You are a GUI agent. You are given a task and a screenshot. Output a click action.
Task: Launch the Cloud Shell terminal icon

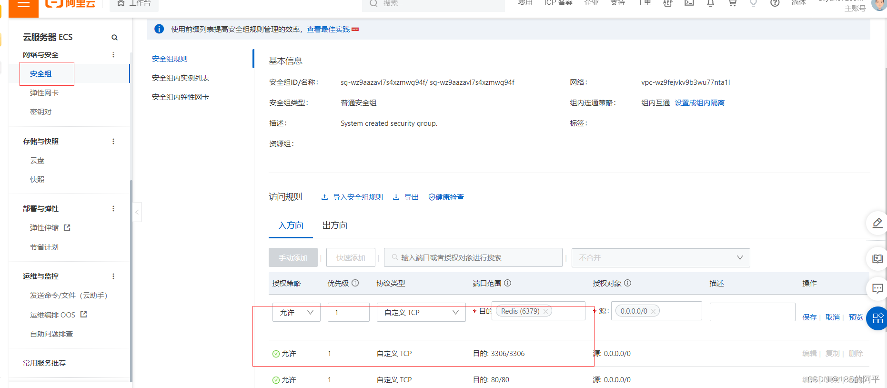coord(689,3)
